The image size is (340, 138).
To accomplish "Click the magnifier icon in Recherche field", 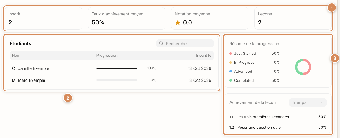I will click(x=161, y=44).
